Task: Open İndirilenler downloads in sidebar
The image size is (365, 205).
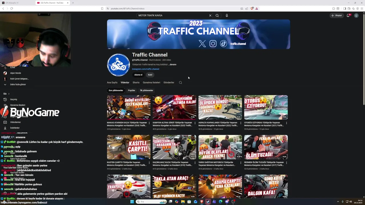Action: click(15, 128)
